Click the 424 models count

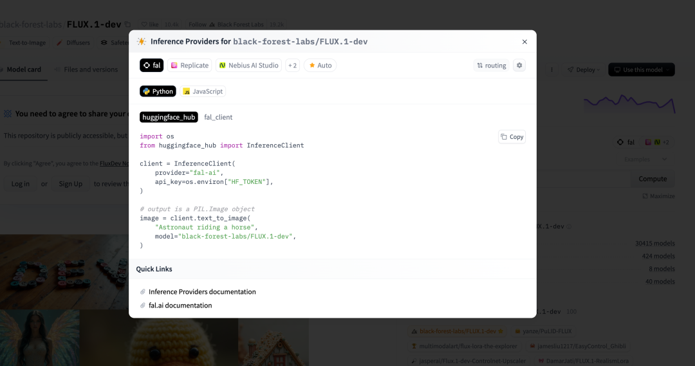pyautogui.click(x=658, y=256)
